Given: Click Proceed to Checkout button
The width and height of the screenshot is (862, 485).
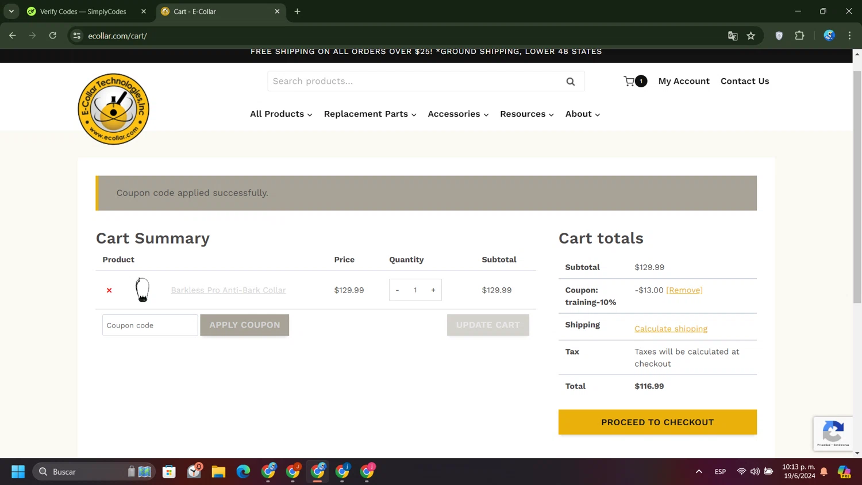Looking at the screenshot, I should click(x=657, y=422).
